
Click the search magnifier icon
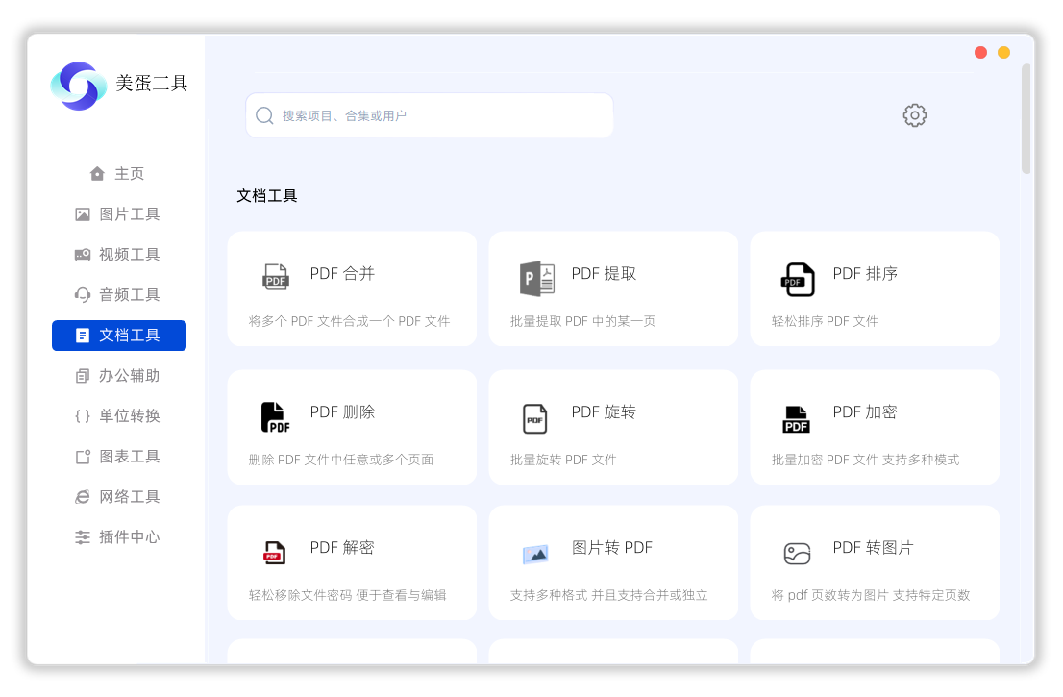(x=264, y=115)
